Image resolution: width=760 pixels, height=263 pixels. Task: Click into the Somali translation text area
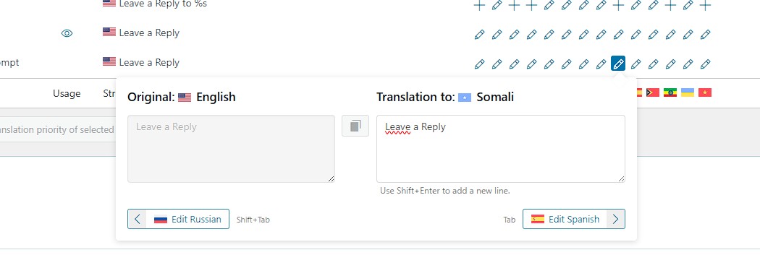(501, 149)
